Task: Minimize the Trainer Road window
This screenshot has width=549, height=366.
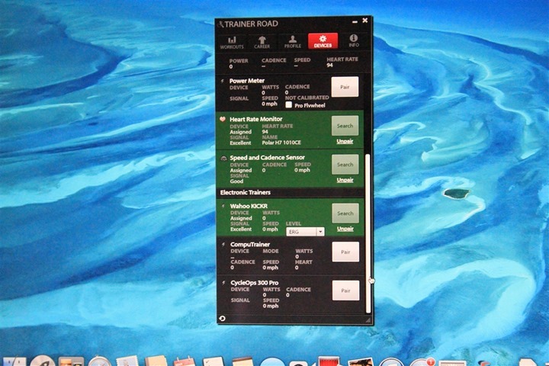Action: [355, 21]
